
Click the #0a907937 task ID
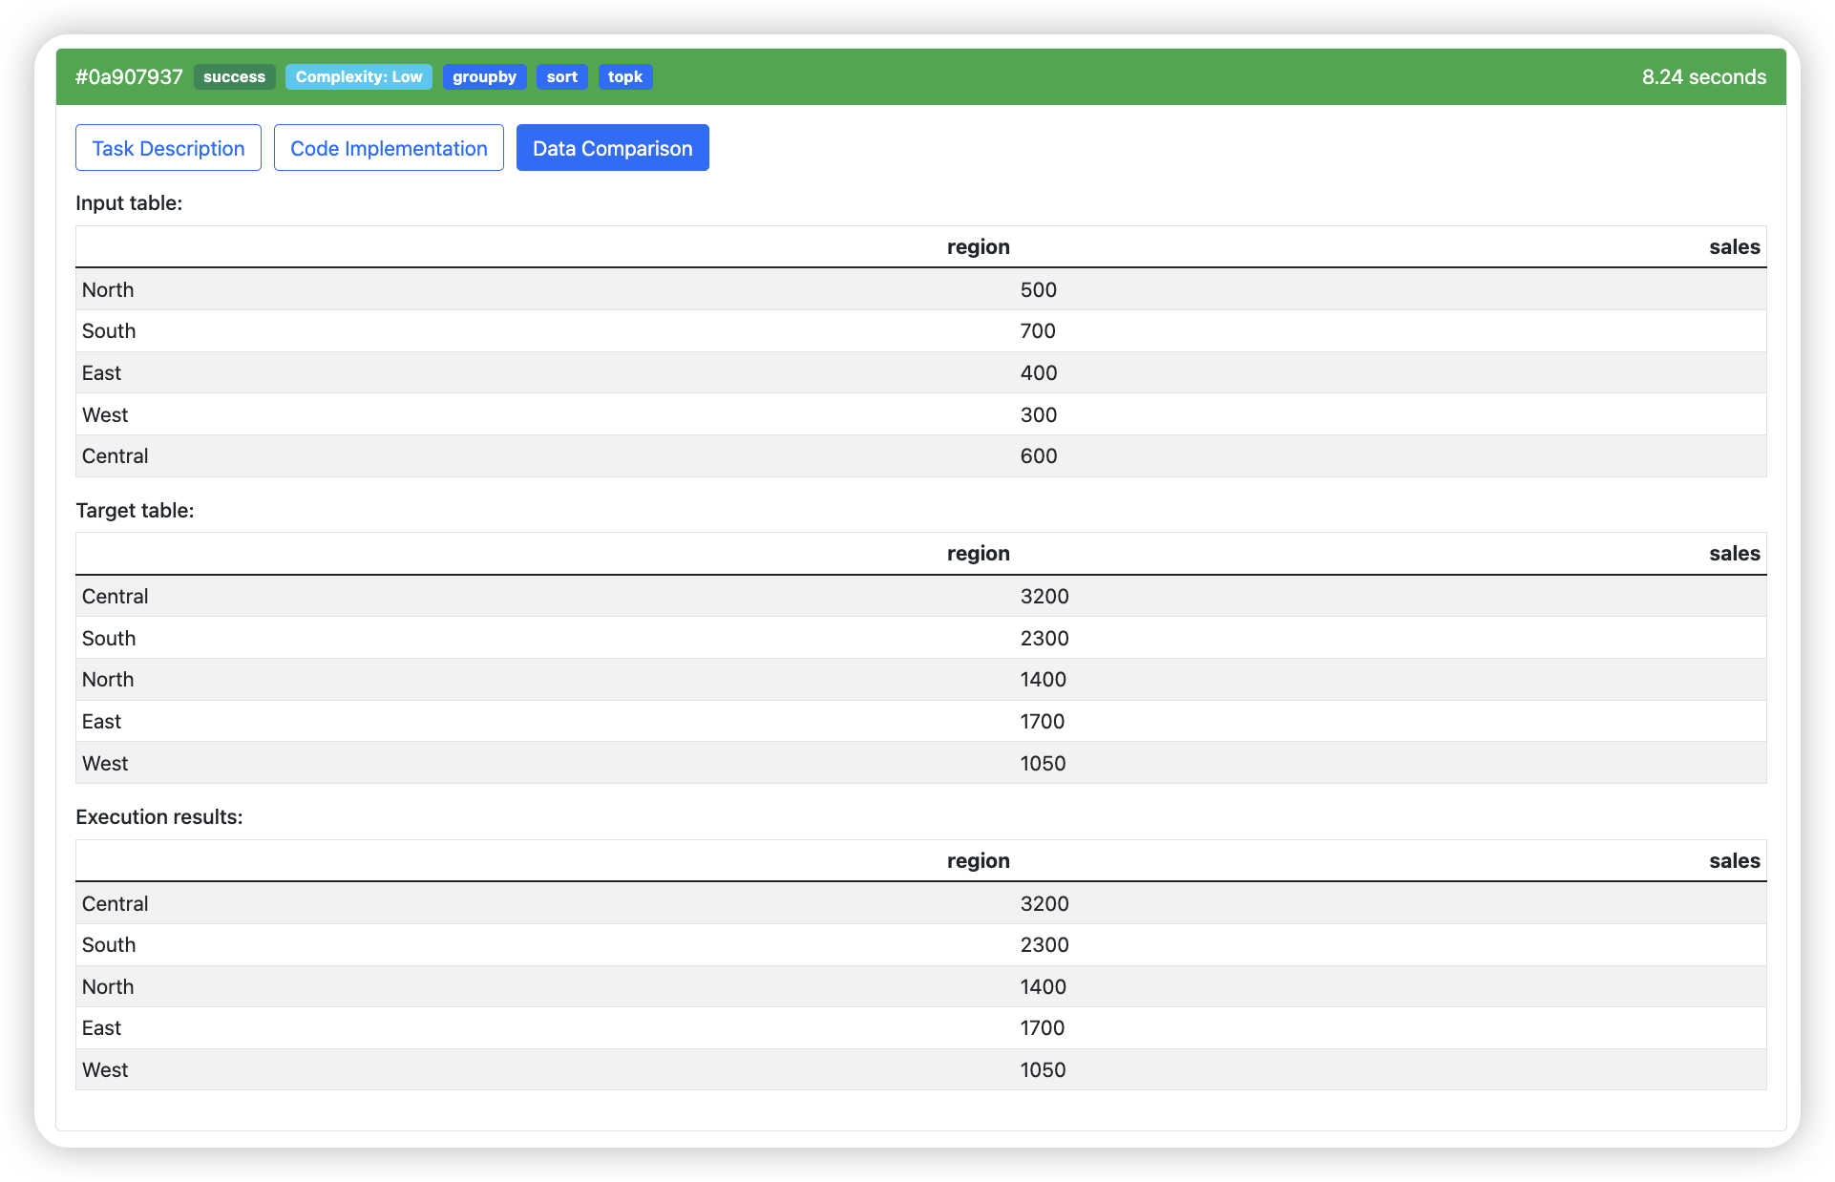pos(129,77)
